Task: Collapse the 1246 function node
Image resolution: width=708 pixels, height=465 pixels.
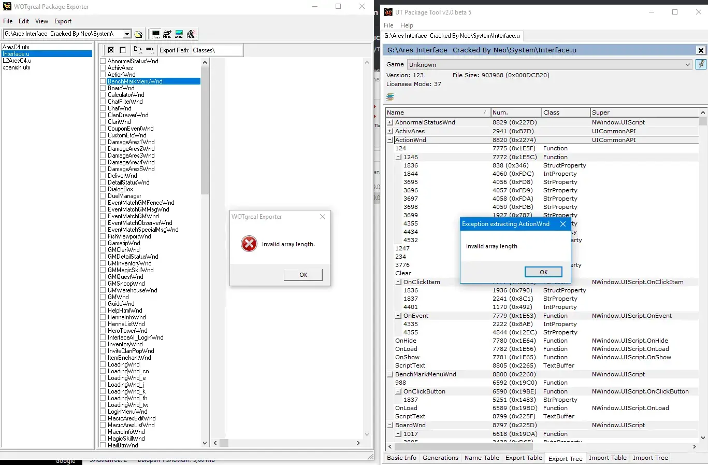Action: click(x=398, y=157)
